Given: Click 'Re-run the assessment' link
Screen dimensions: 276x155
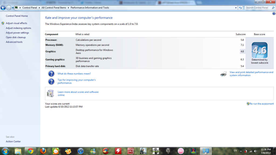Looking at the screenshot, I should (261, 104).
